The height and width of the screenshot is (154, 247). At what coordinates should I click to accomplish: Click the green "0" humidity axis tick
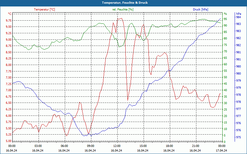point(225,142)
